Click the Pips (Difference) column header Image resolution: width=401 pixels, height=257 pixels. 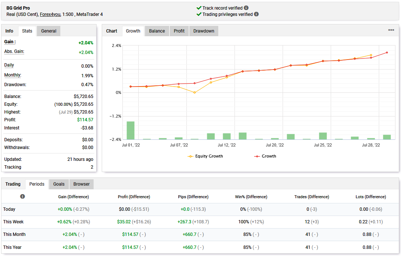(193, 197)
